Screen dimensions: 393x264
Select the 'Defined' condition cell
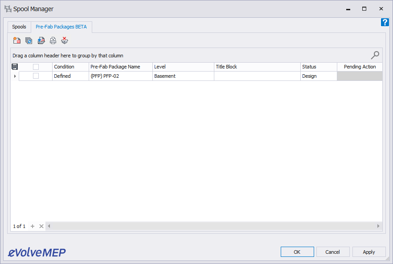(70, 76)
